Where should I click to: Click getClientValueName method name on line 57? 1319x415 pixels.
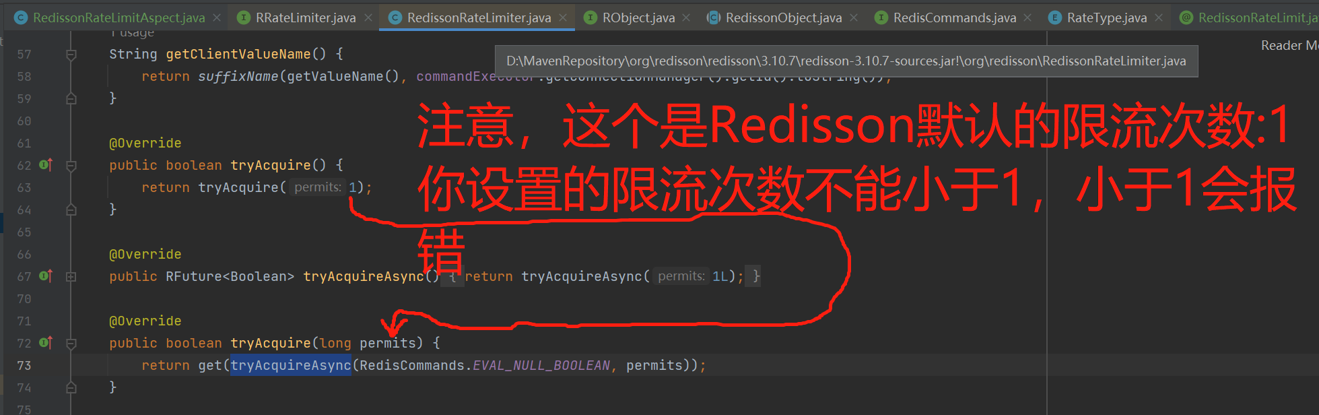[x=238, y=54]
